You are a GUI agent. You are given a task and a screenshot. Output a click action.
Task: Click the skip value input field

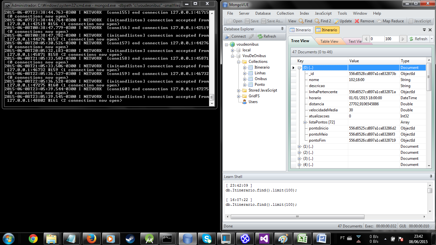coord(377,39)
